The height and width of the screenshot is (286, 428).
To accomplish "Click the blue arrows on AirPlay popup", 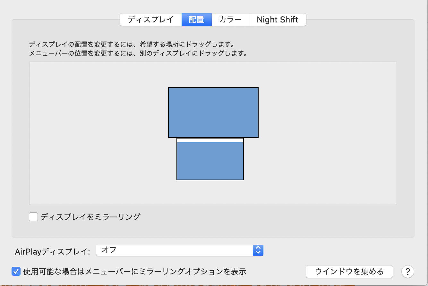I will coord(258,250).
